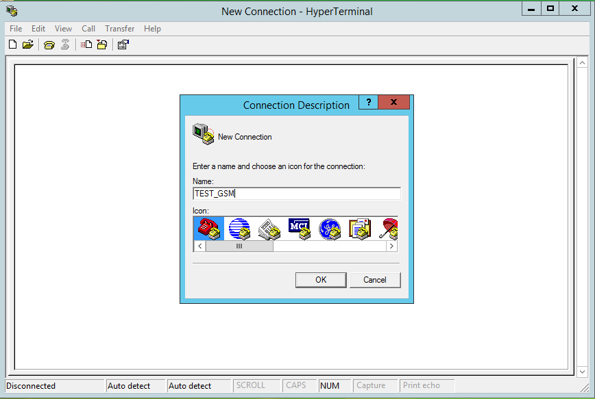Open the File menu
This screenshot has width=595, height=399.
16,29
